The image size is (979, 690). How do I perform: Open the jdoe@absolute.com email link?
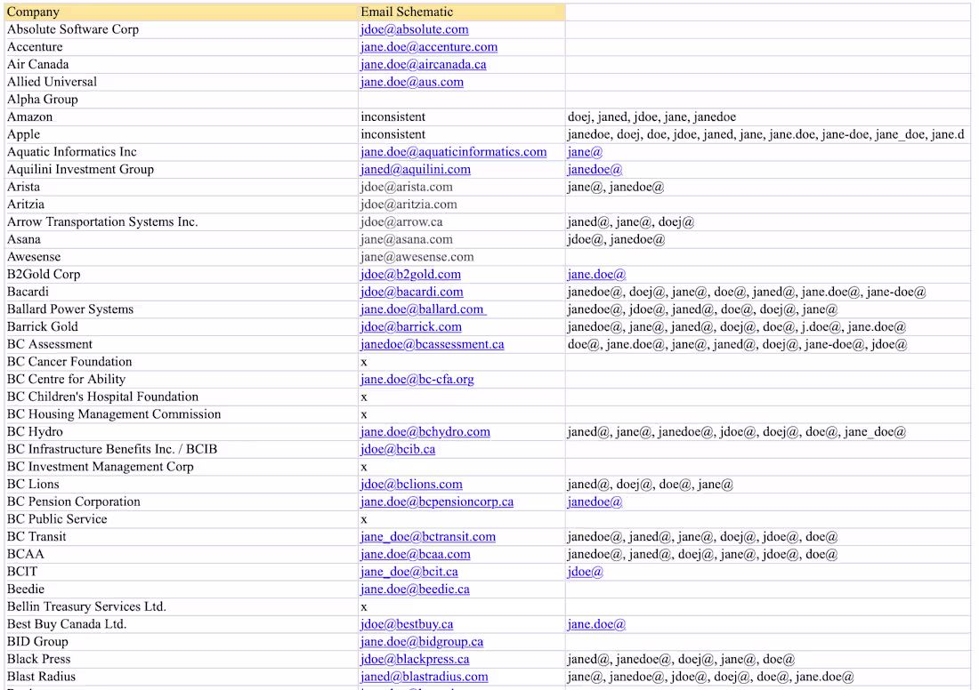[x=413, y=29]
